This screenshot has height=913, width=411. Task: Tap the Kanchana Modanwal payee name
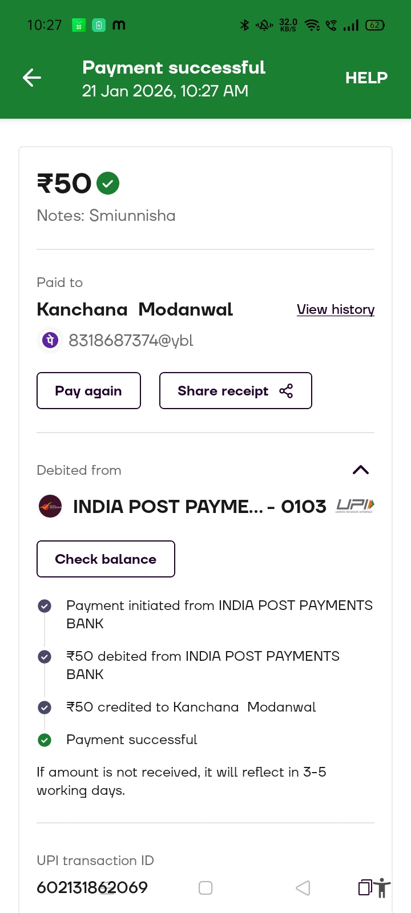(135, 309)
